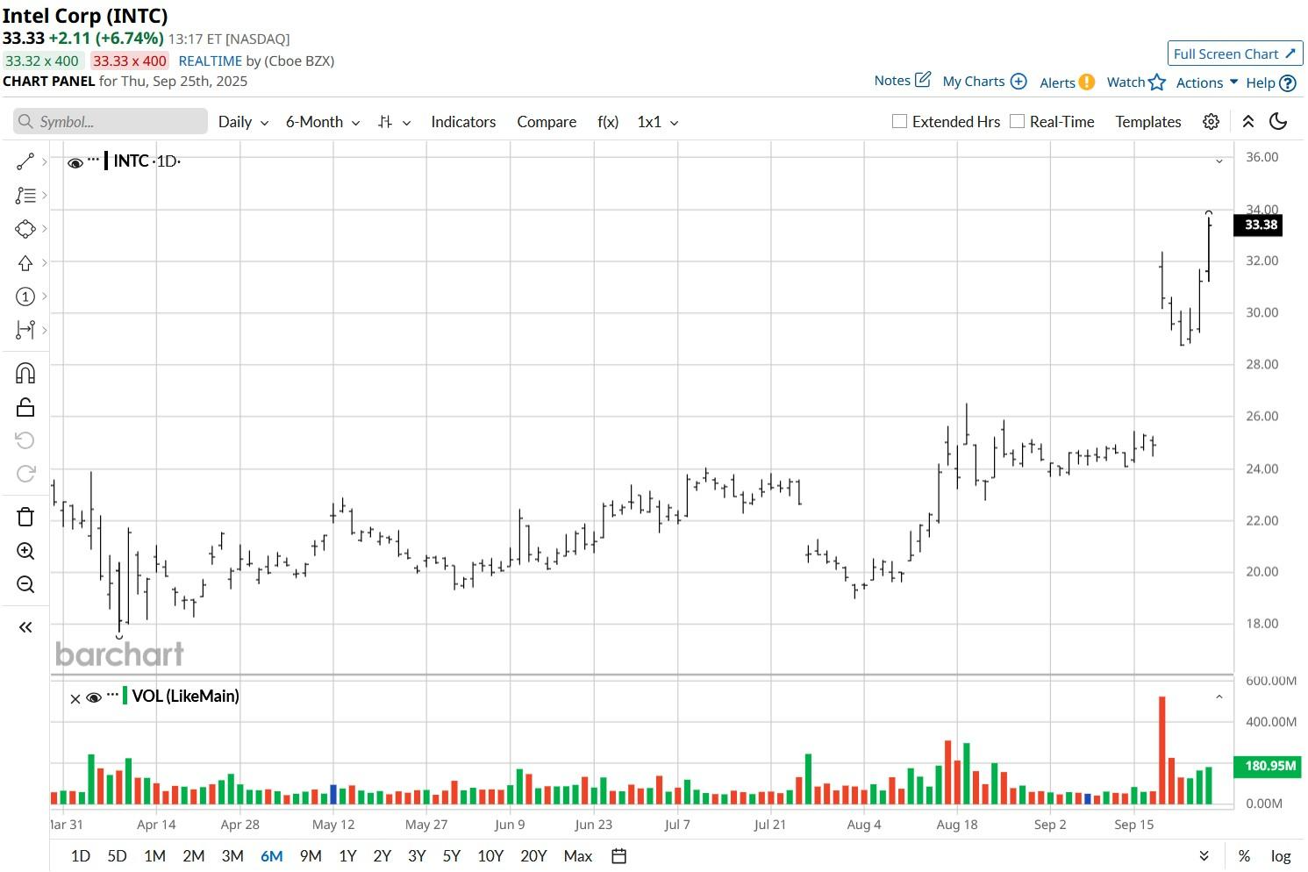
Task: Delete drawings with the trash icon
Action: point(25,517)
